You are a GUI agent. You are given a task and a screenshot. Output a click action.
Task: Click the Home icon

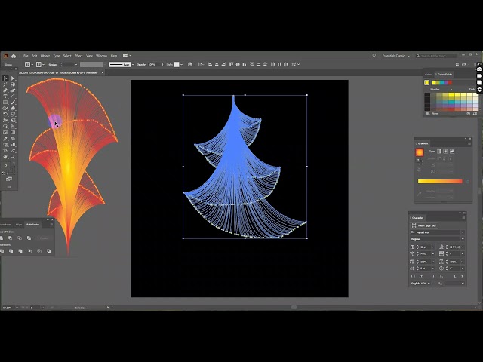[x=14, y=56]
